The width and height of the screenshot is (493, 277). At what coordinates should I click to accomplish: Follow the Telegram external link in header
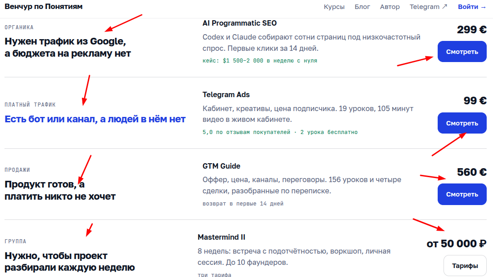click(x=428, y=7)
